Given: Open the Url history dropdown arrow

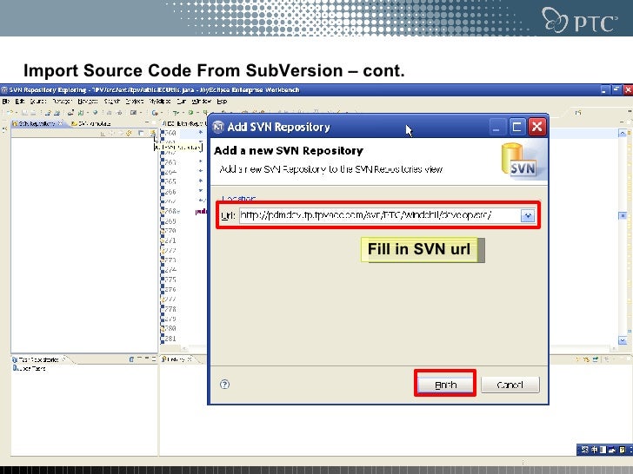Looking at the screenshot, I should coord(528,215).
